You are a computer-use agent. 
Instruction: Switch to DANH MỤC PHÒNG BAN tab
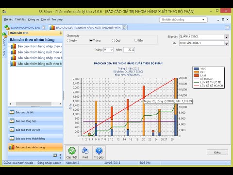coord(25,28)
